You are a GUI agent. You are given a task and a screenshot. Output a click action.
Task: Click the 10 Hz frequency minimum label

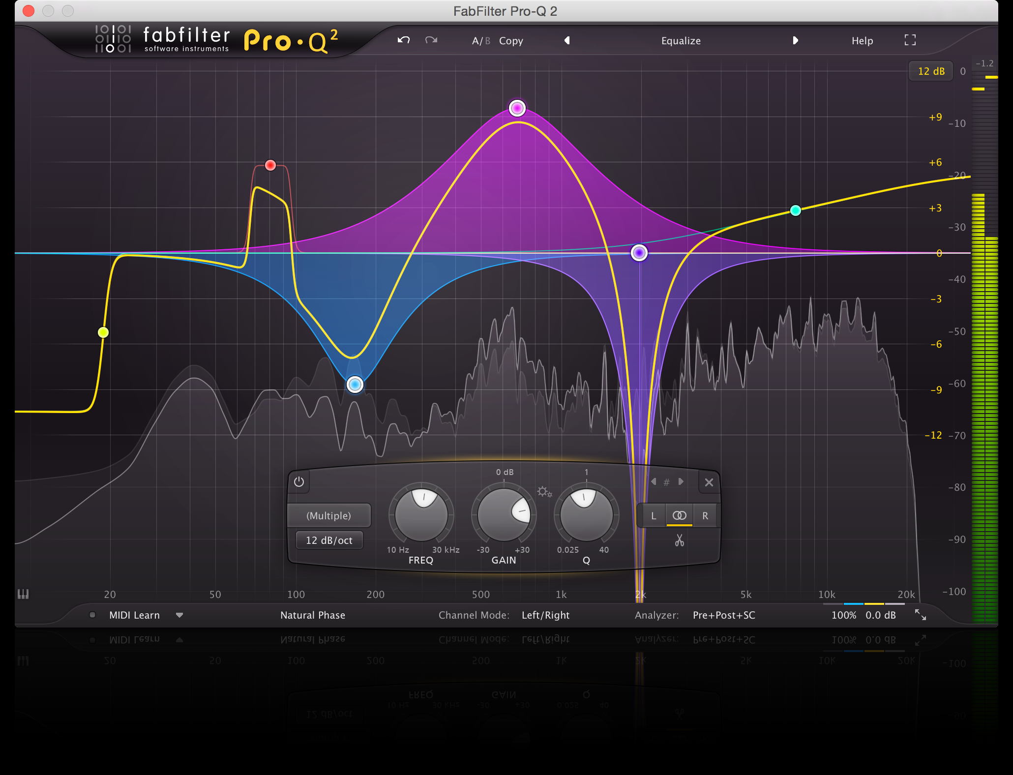pos(398,550)
